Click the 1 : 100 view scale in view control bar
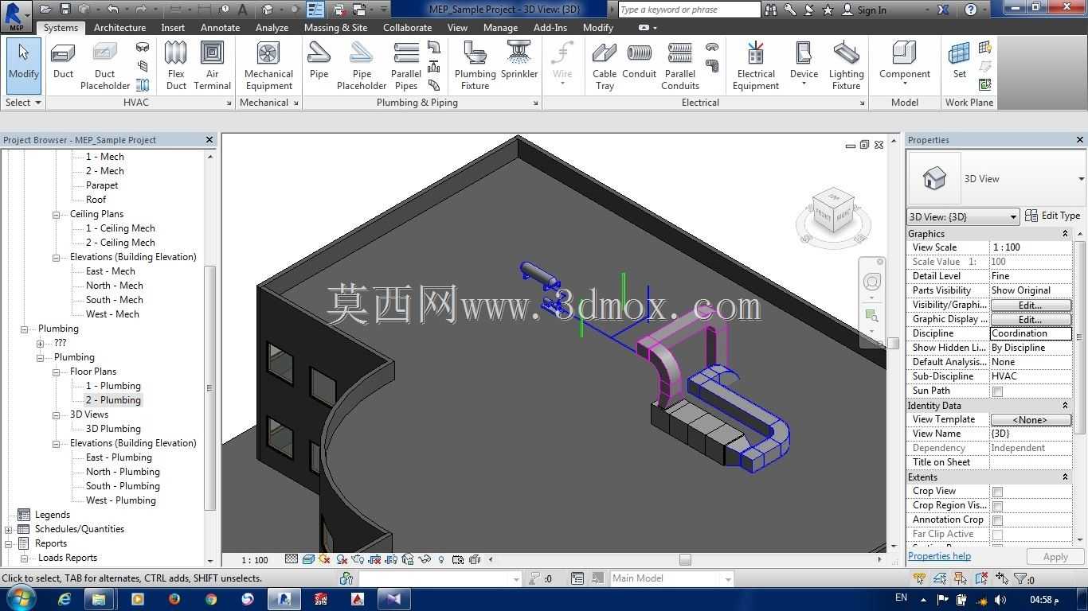 click(x=255, y=560)
